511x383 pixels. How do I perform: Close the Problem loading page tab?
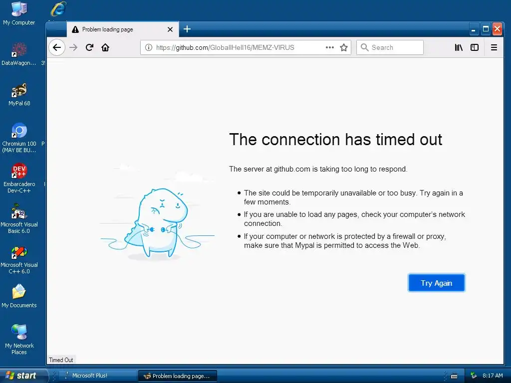pos(170,29)
